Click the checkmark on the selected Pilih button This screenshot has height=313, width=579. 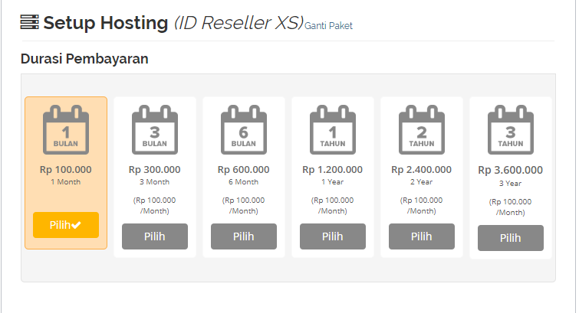click(x=76, y=225)
